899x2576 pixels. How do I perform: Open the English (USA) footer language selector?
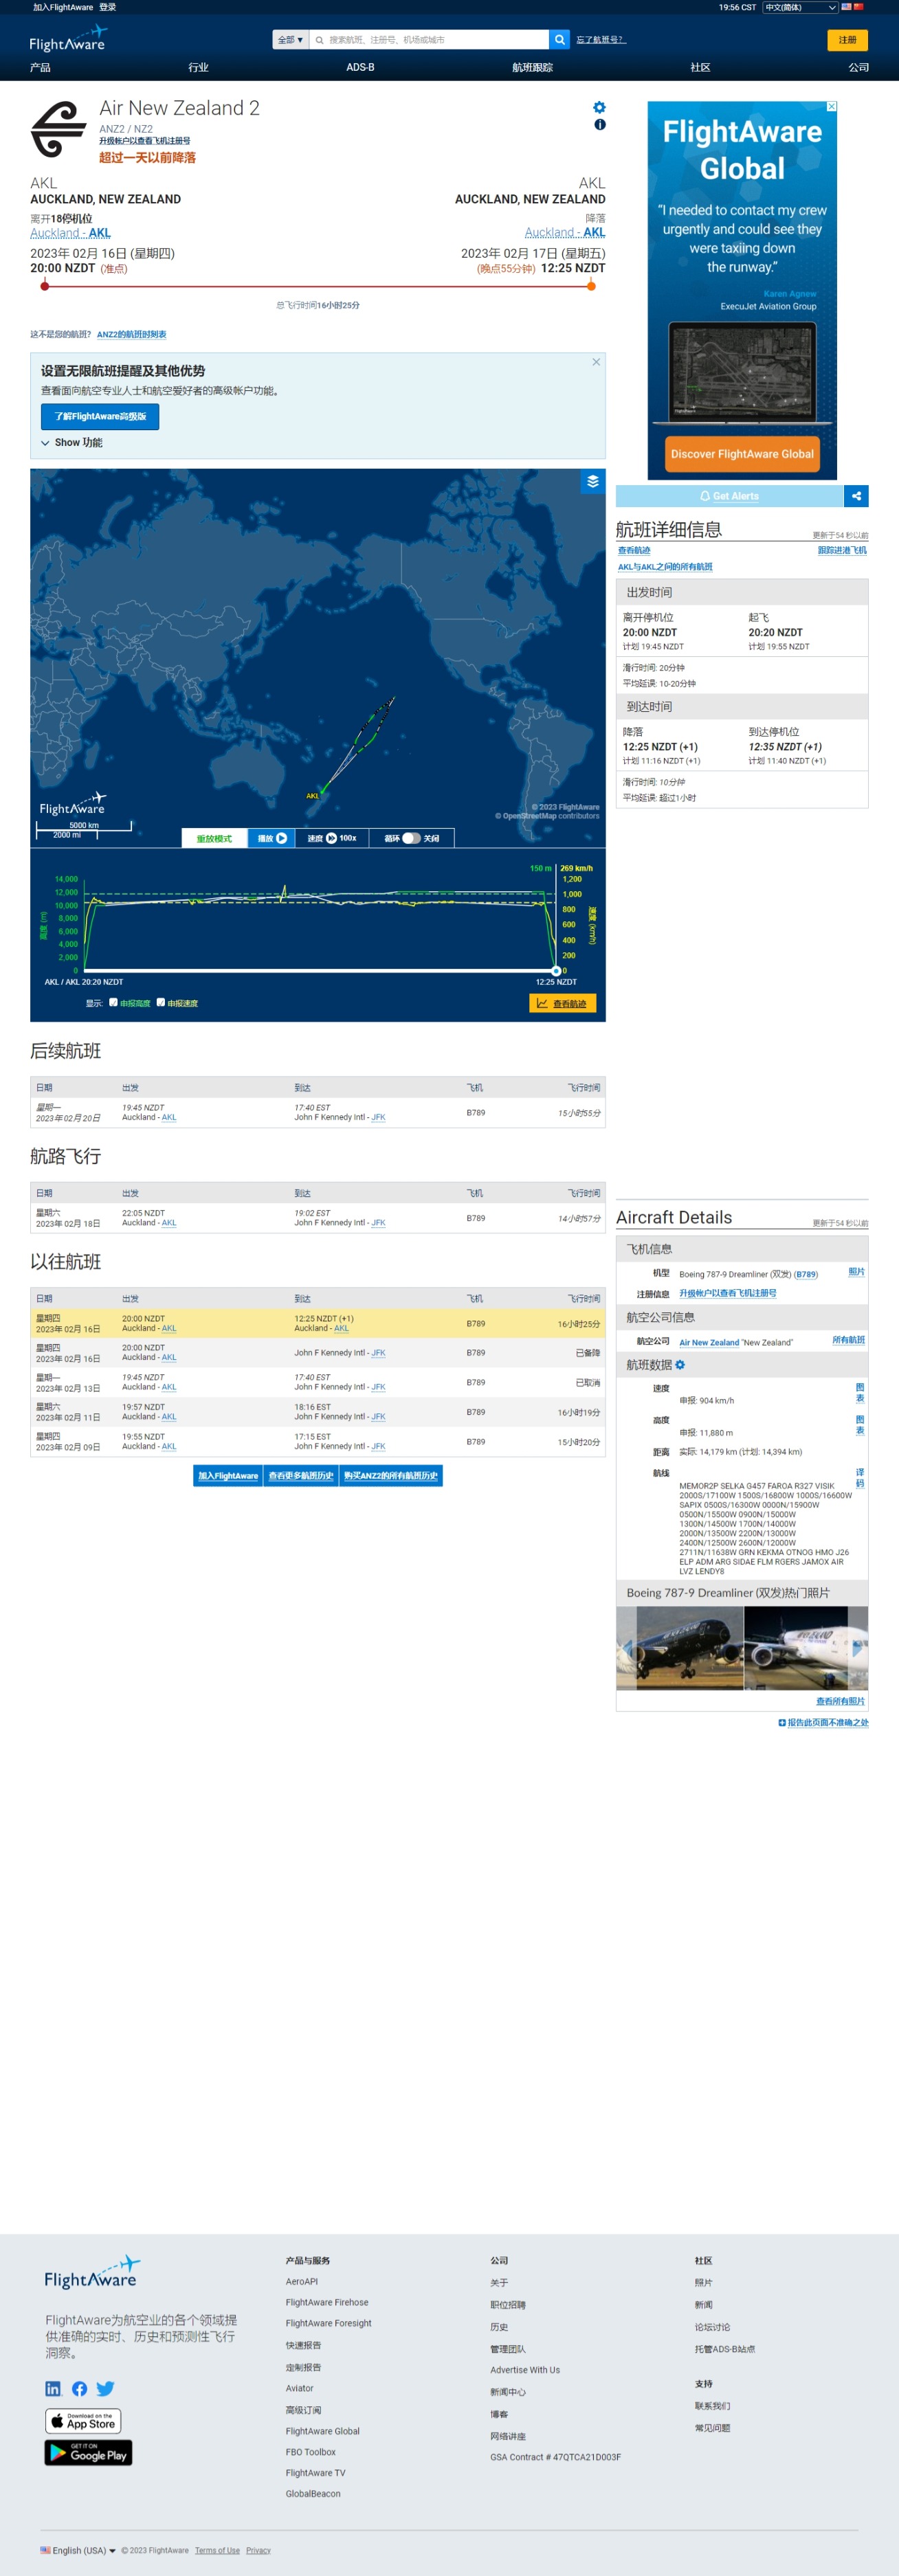[78, 2550]
